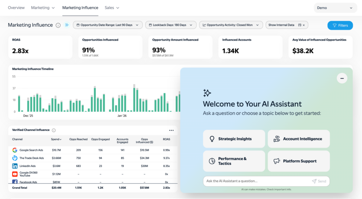Choose the Strategic Insights topic

234,139
